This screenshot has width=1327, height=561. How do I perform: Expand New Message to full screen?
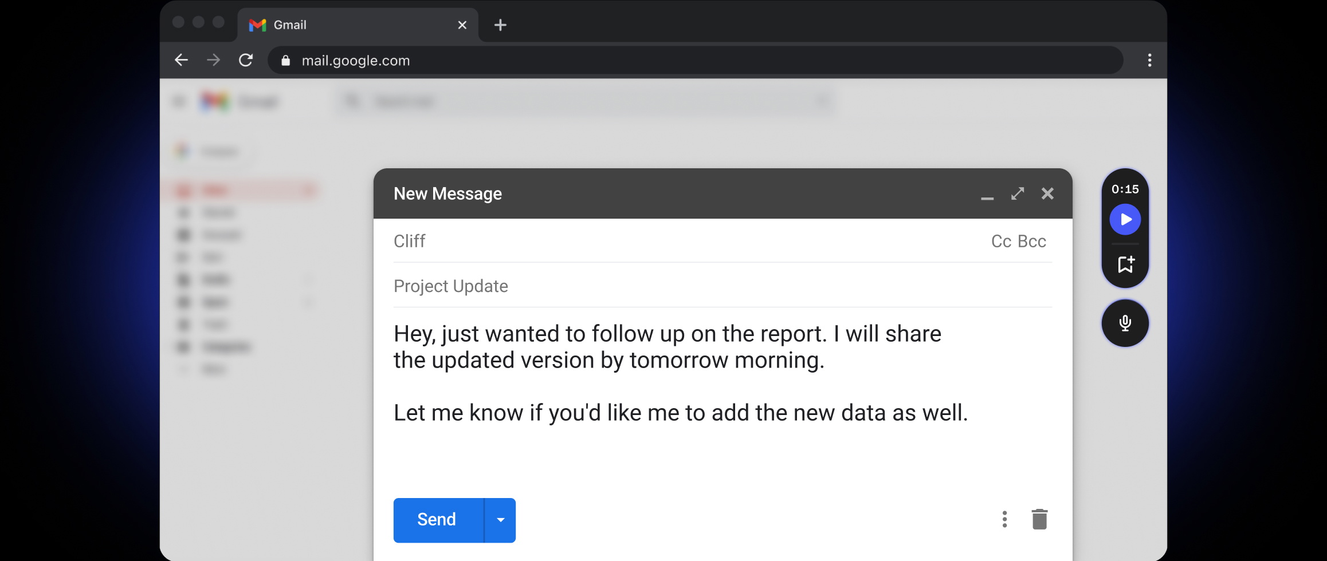click(1018, 193)
